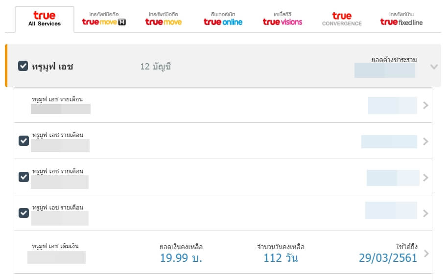Screen dimensions: 448x280
Task: Select the true fixed line tab
Action: [x=401, y=19]
